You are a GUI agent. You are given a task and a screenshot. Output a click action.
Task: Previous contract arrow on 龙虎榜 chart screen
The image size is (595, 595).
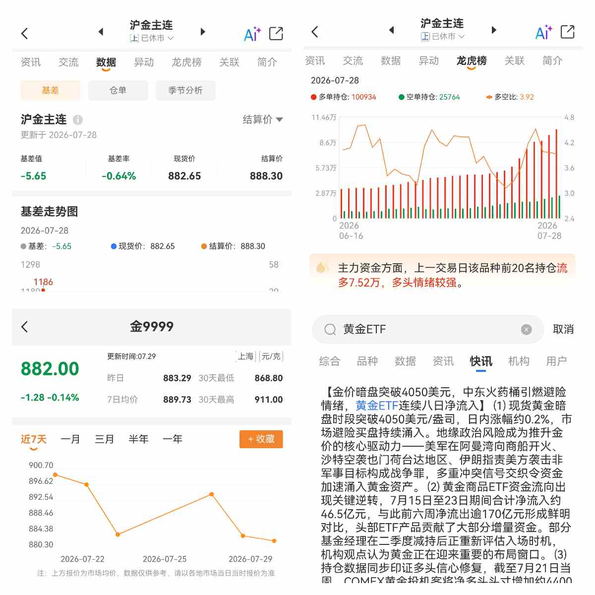(x=392, y=30)
